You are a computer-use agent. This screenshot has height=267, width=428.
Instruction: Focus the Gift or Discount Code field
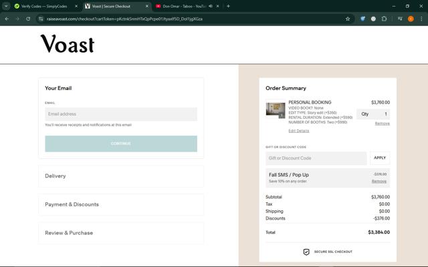(316, 158)
